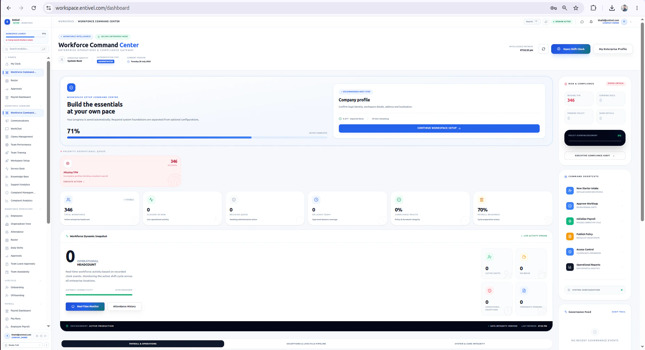This screenshot has height=350, width=645.
Task: Refresh intelligence using icon beside Open Shift Clock
Action: [x=544, y=49]
